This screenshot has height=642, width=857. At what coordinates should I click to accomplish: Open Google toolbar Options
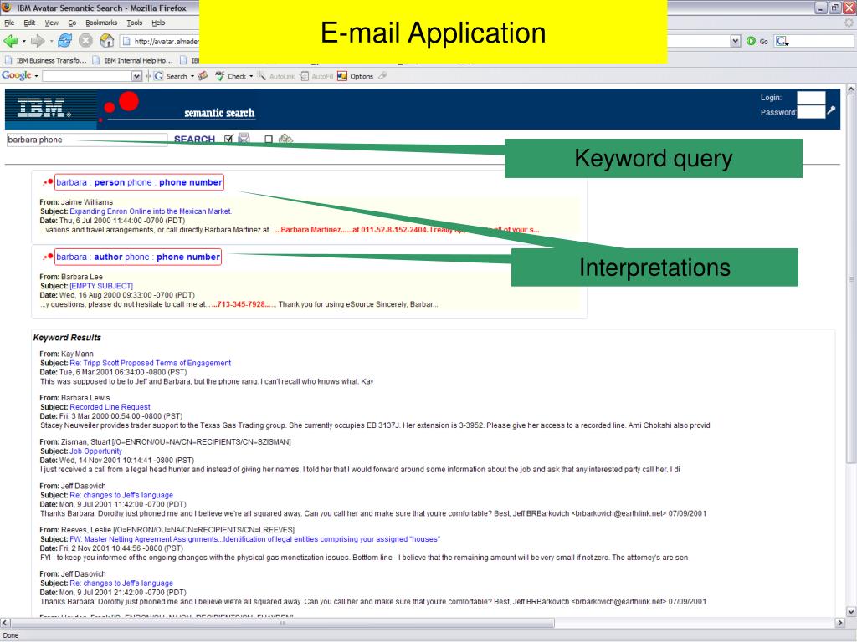point(355,76)
